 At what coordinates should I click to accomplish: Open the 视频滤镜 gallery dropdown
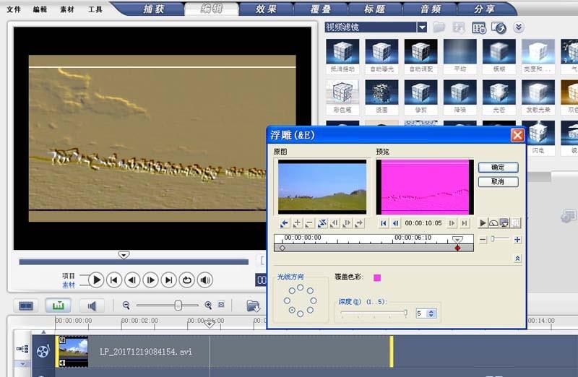422,27
